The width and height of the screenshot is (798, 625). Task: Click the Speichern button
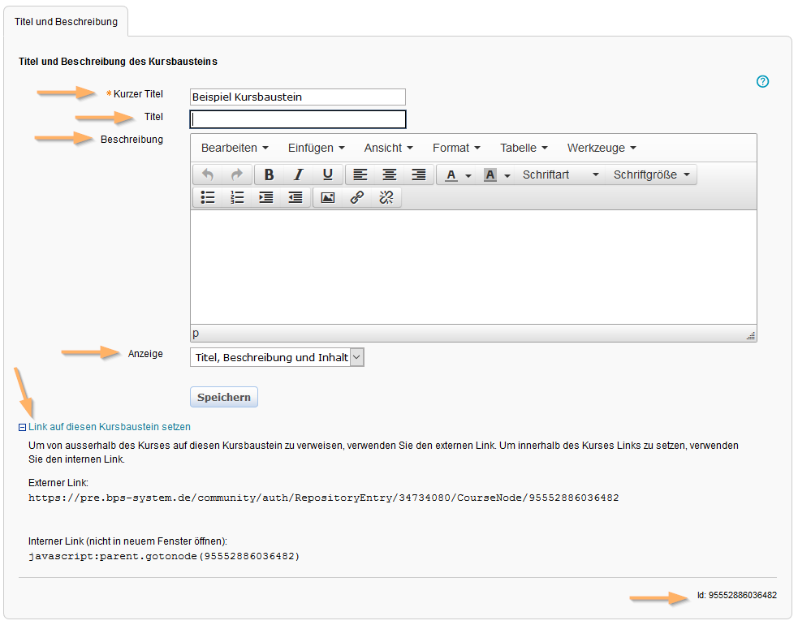(x=223, y=398)
